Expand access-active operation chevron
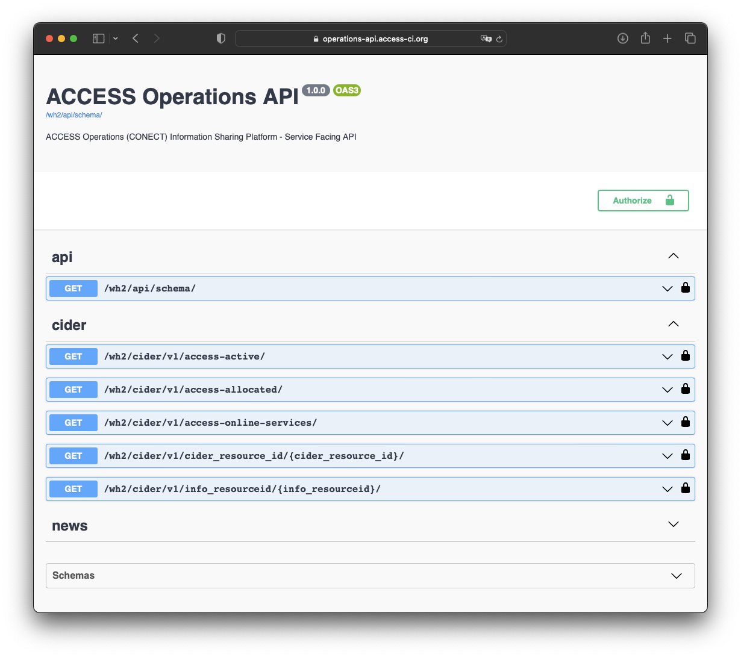The width and height of the screenshot is (741, 657). [x=668, y=357]
